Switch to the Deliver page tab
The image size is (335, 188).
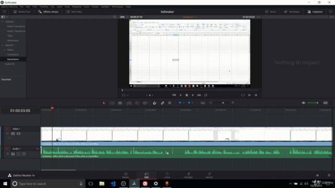point(209,175)
